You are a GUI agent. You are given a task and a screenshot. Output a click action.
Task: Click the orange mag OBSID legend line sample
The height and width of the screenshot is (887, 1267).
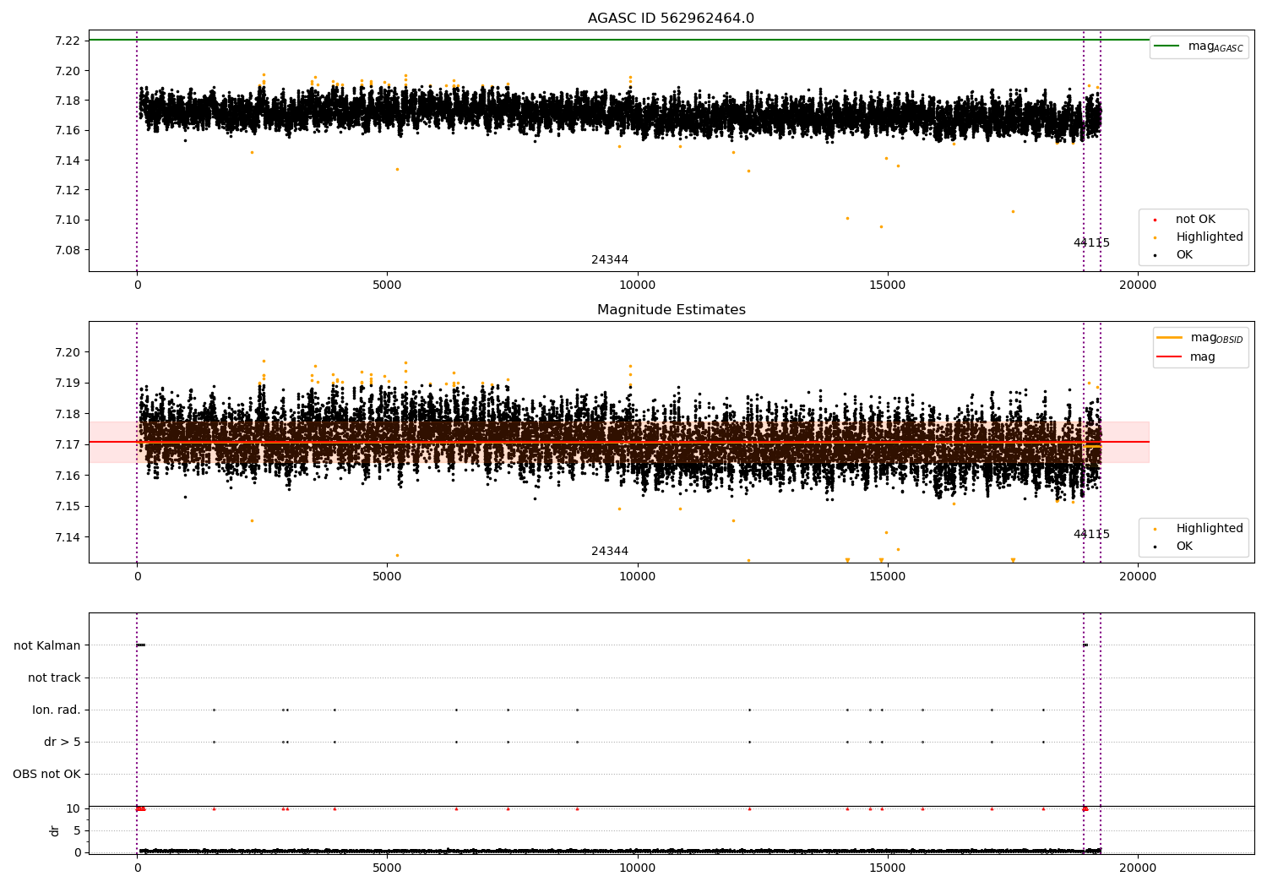click(1169, 338)
